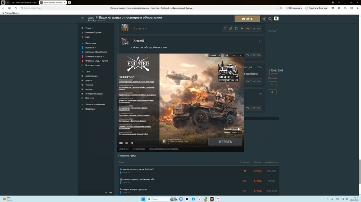Image resolution: width=361 pixels, height=202 pixels.
Task: Select Игровые моды - Архив category
Action: coord(96,61)
